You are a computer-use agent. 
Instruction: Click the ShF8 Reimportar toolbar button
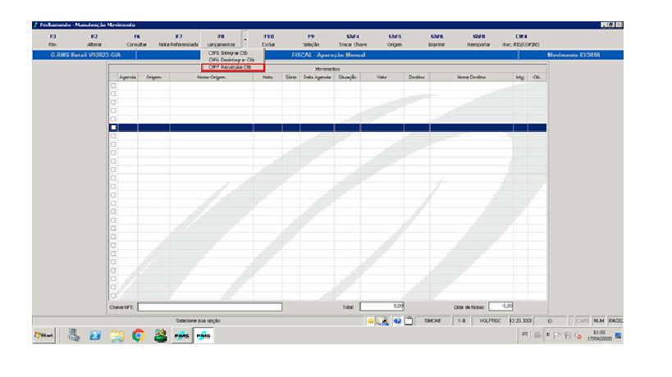(x=478, y=40)
